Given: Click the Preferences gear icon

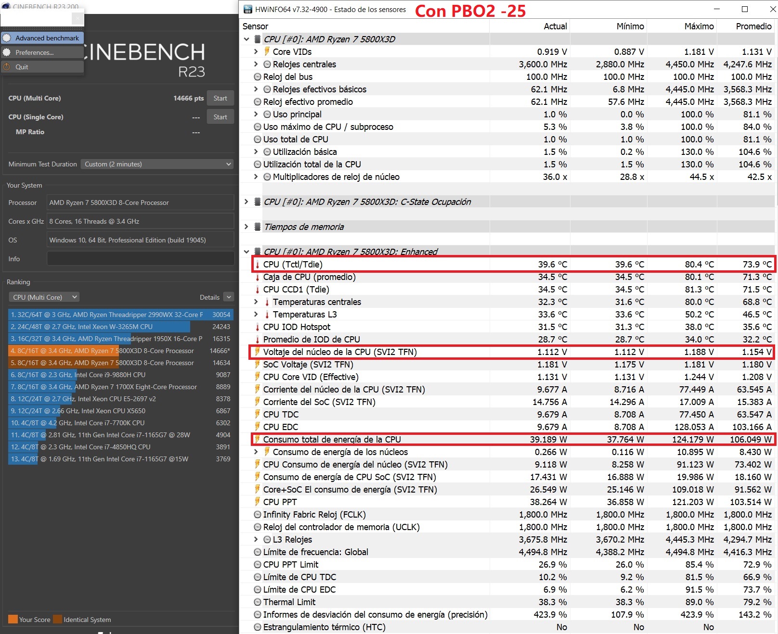Looking at the screenshot, I should click(x=7, y=52).
